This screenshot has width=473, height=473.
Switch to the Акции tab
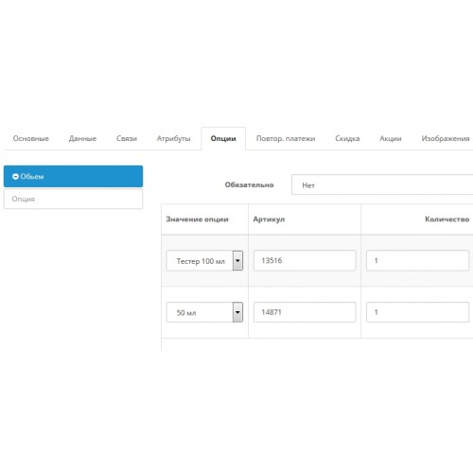click(x=391, y=138)
